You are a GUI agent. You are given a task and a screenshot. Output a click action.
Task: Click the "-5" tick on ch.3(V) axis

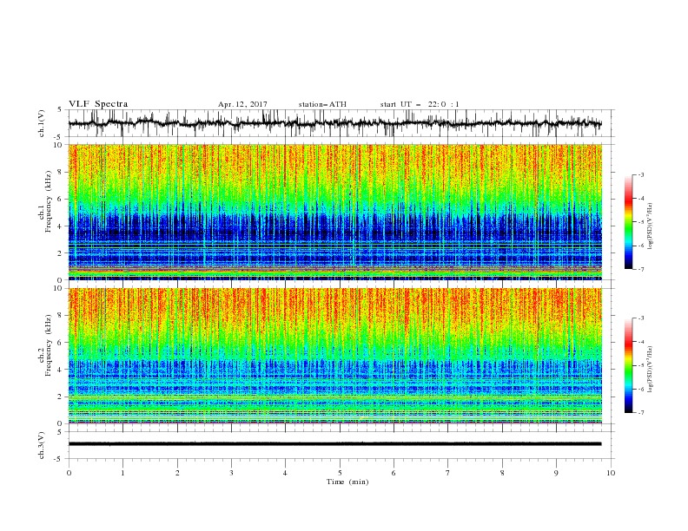59,459
